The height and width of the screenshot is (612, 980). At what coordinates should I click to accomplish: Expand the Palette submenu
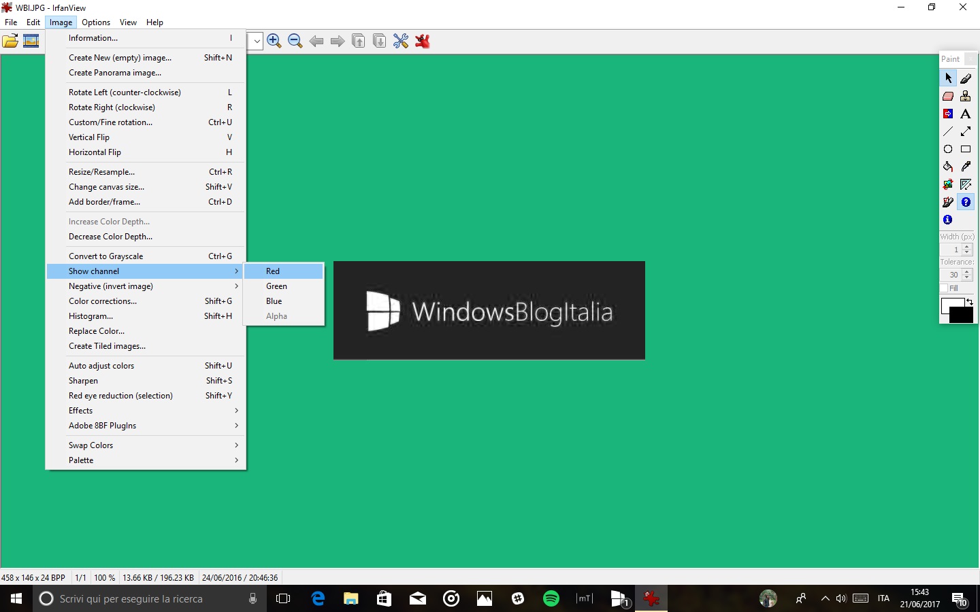[x=236, y=460]
